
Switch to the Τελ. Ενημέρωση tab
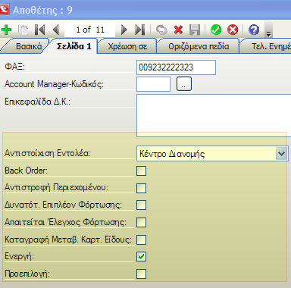pos(267,46)
